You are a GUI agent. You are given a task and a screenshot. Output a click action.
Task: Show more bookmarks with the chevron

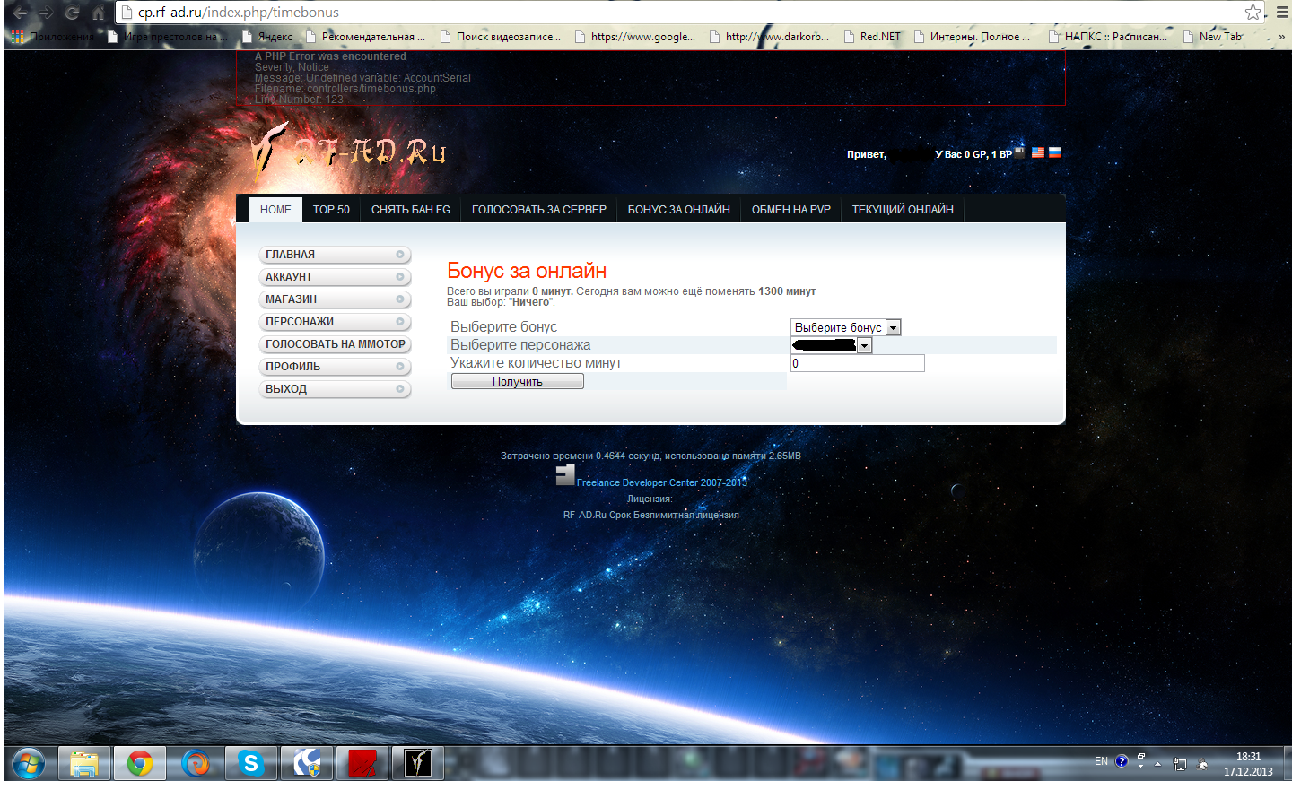tap(1281, 37)
